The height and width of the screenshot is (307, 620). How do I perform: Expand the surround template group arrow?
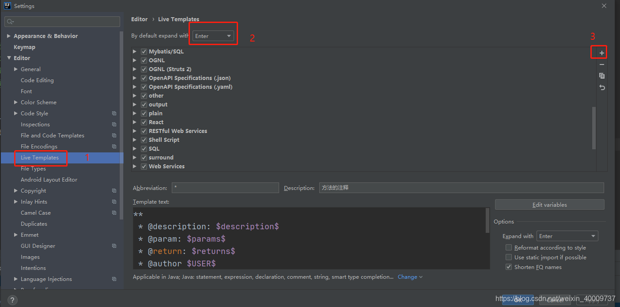click(135, 158)
